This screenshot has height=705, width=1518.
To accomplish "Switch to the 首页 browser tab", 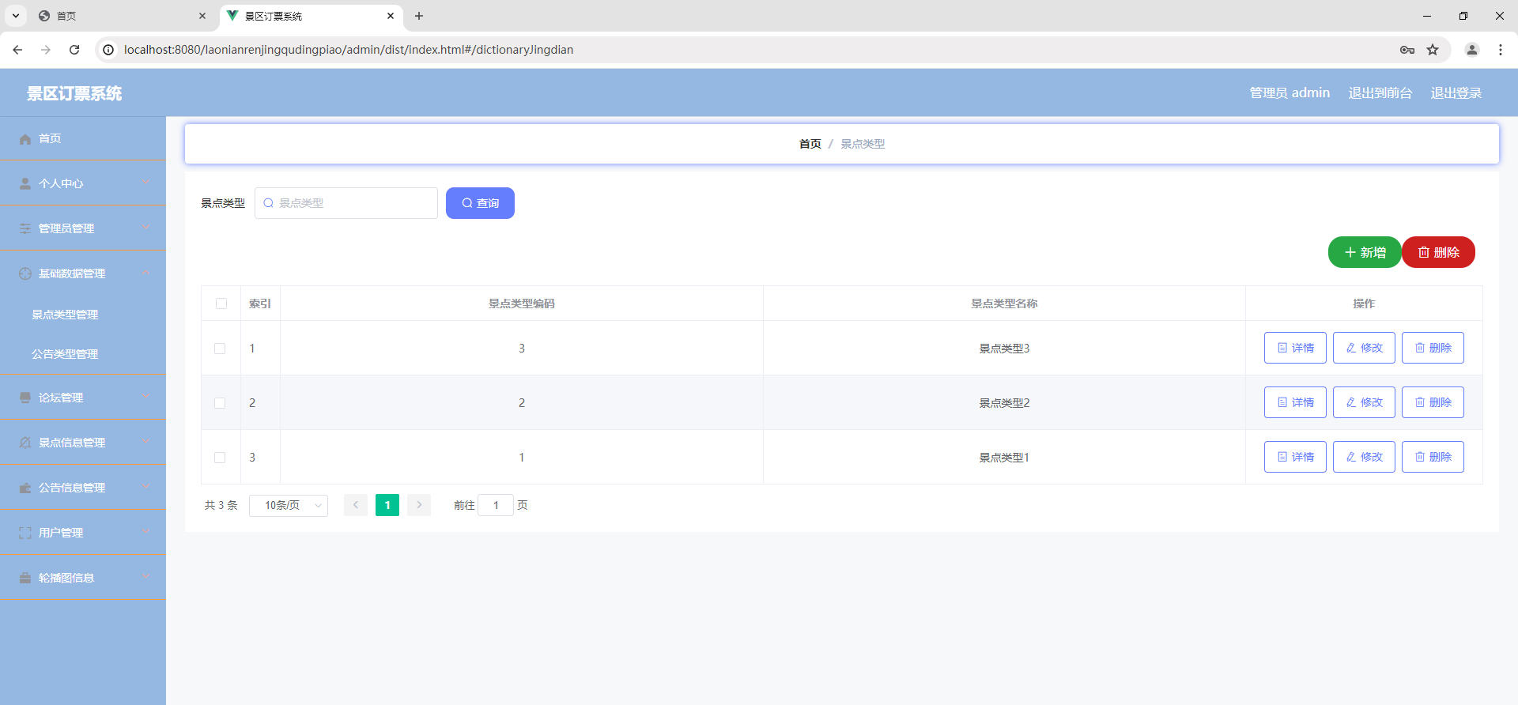I will tap(121, 16).
